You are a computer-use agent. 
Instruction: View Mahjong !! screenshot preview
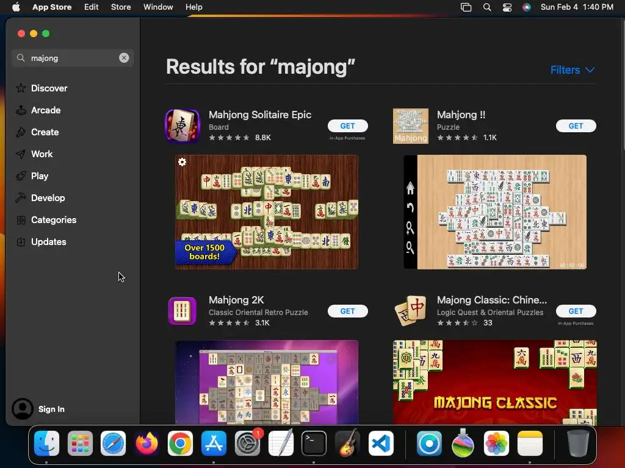pos(495,212)
